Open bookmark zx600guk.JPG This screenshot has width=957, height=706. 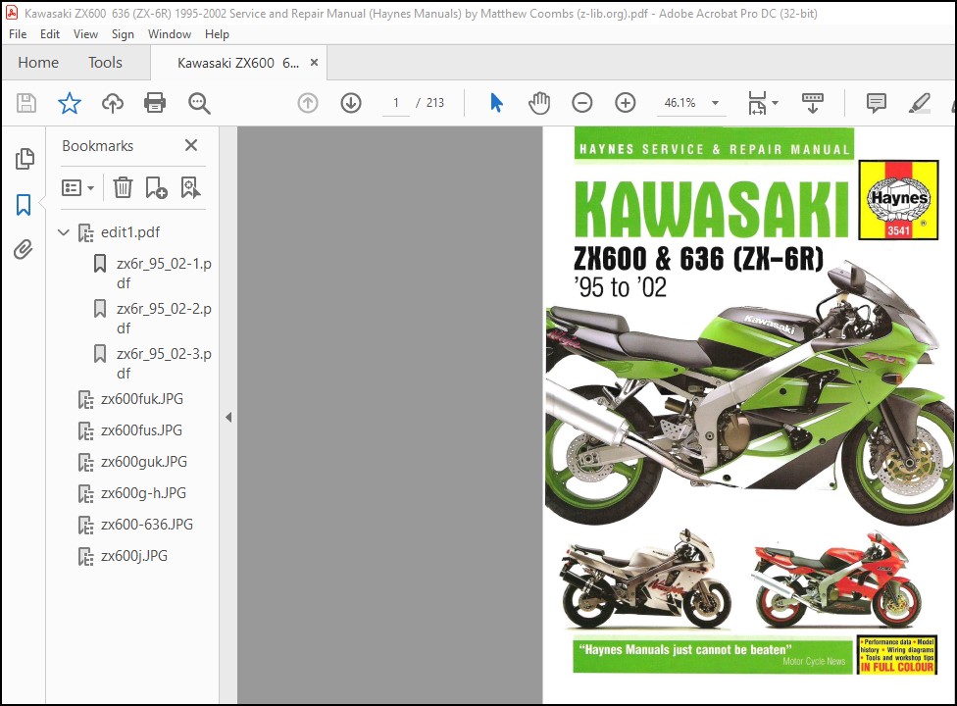click(x=144, y=462)
